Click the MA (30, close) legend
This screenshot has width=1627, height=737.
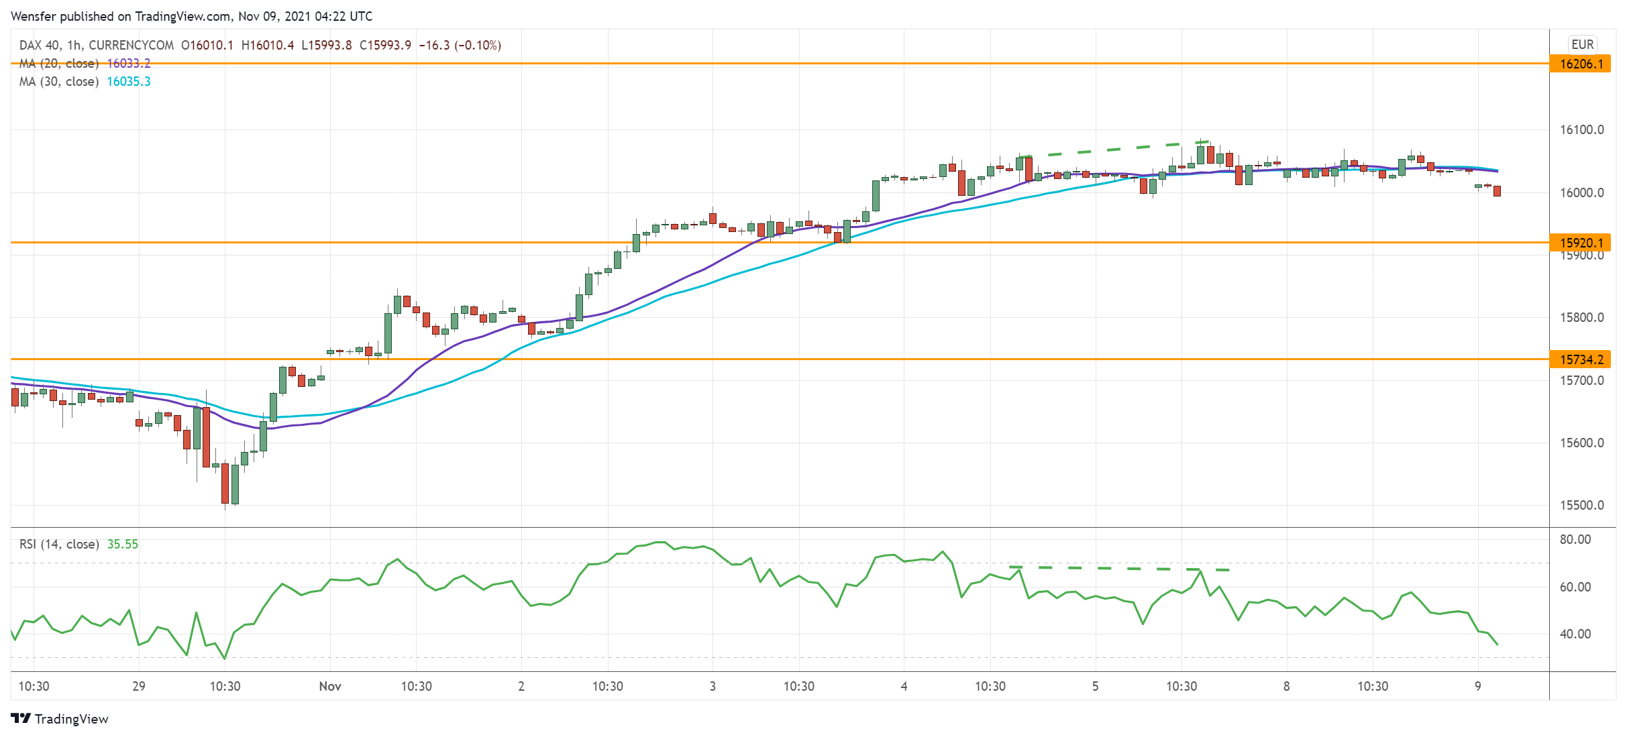(x=59, y=82)
